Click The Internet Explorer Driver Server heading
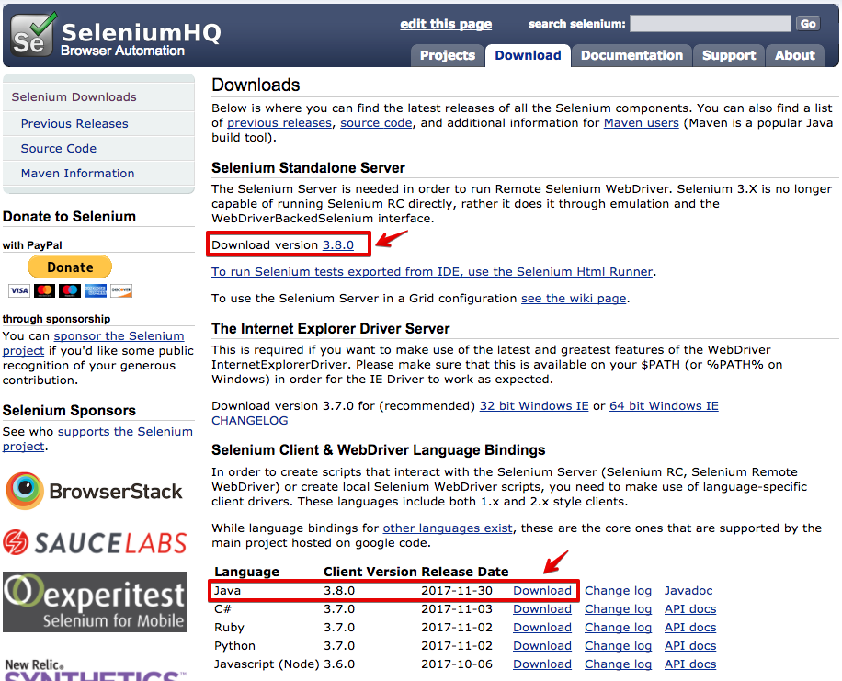This screenshot has width=842, height=681. point(330,329)
